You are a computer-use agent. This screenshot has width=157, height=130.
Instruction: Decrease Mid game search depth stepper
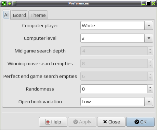(x=150, y=53)
